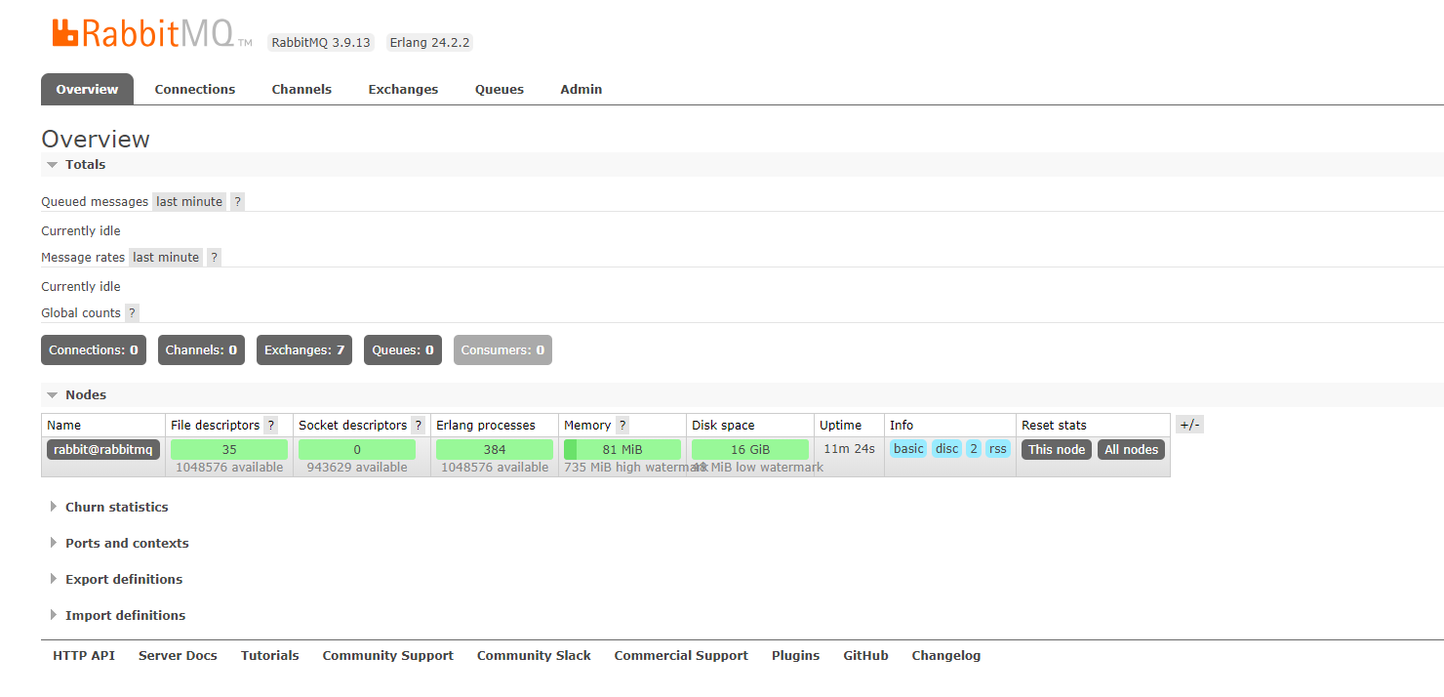1444x697 pixels.
Task: Click the Uptime column header
Action: (841, 426)
